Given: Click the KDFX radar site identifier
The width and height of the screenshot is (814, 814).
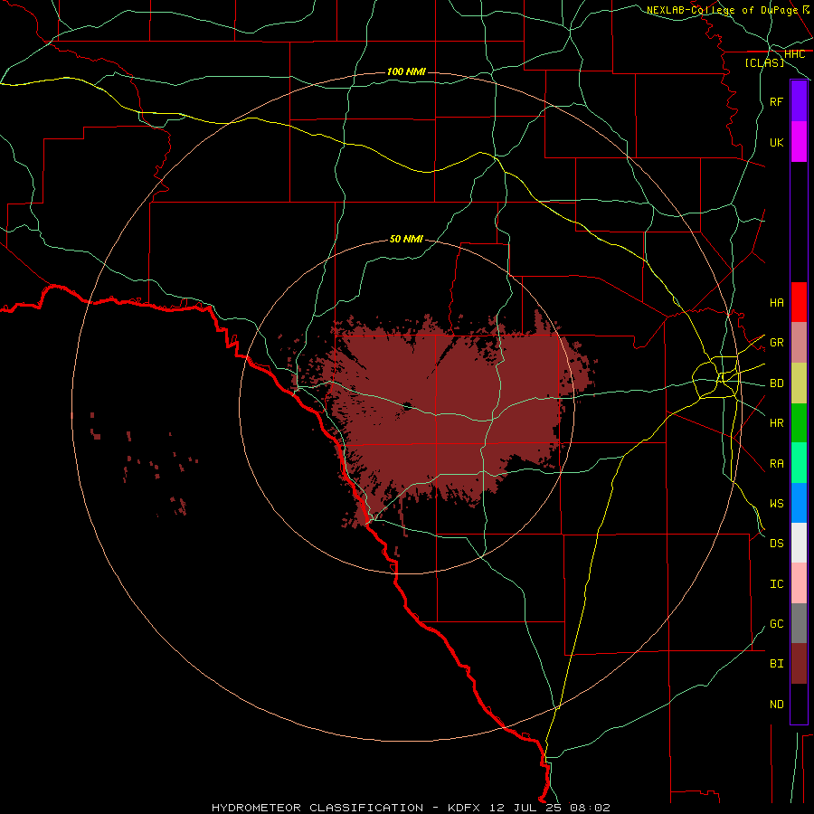Looking at the screenshot, I should click(464, 808).
